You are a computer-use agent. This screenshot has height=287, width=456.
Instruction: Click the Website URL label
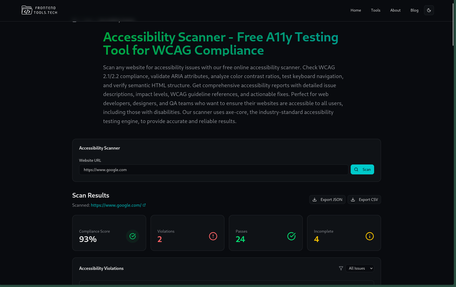point(90,160)
